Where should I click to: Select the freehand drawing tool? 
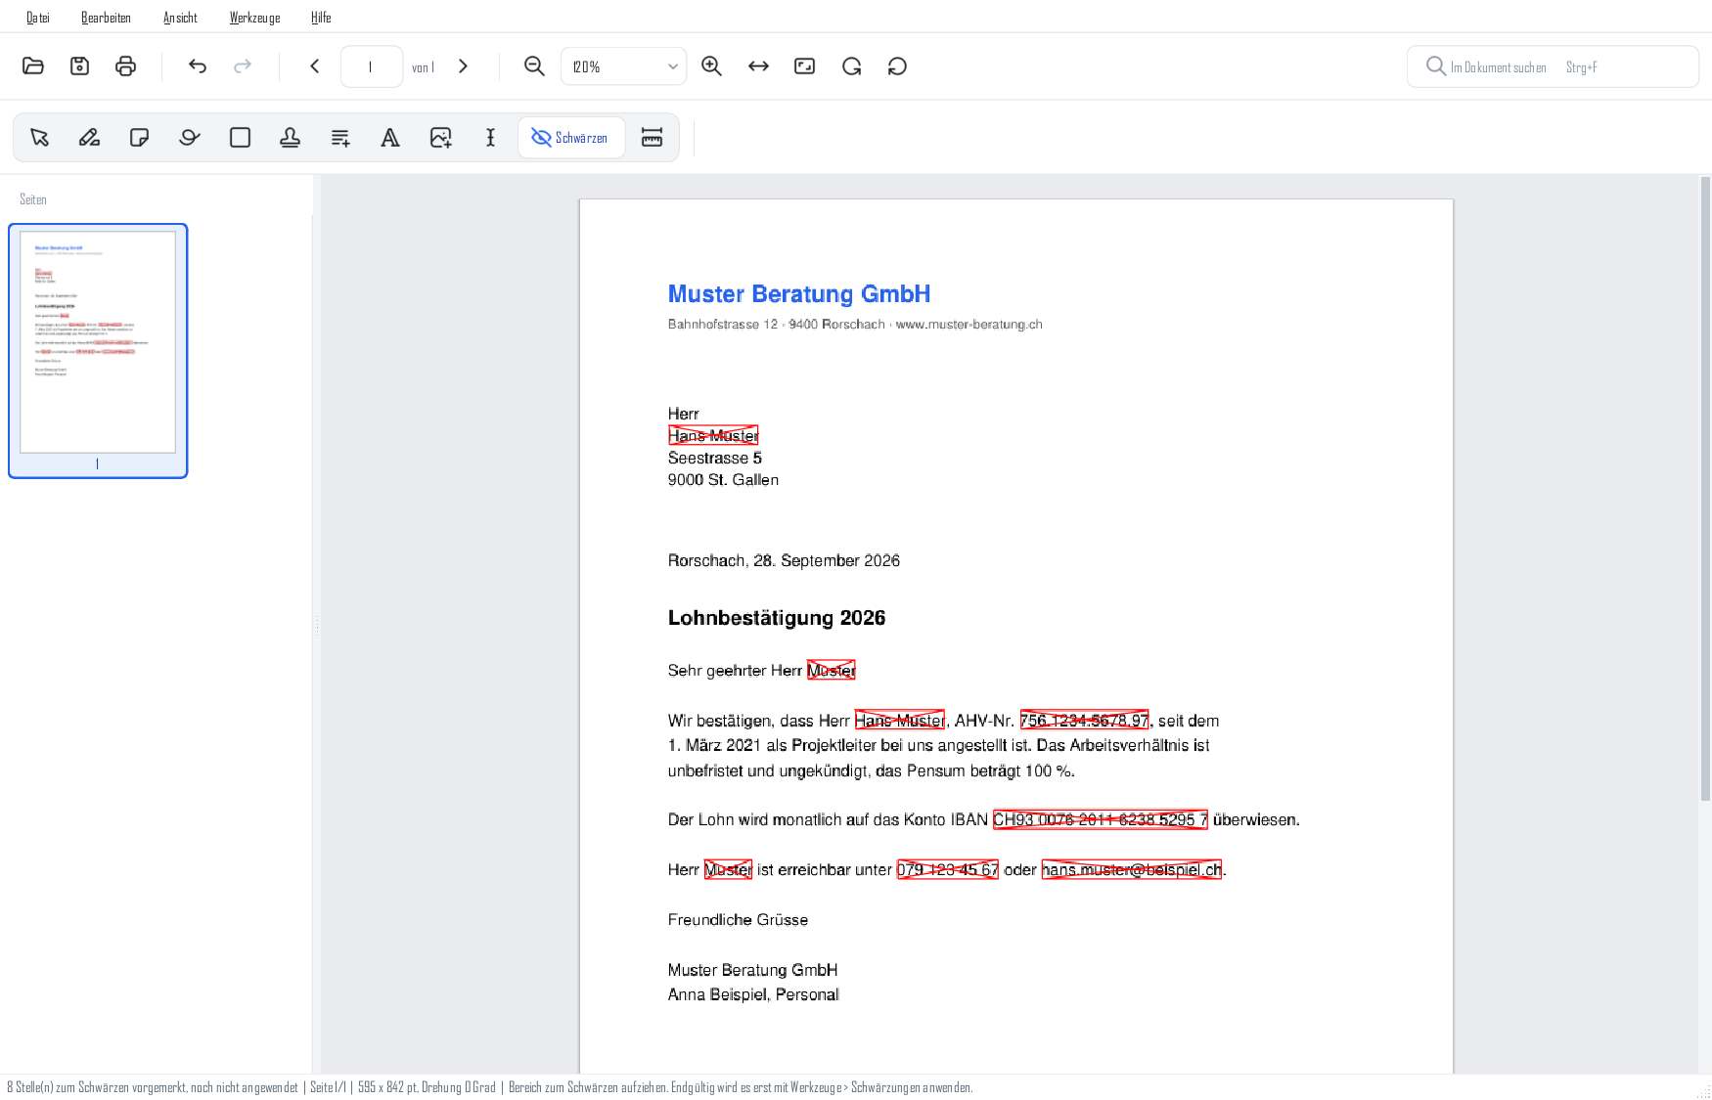click(x=190, y=138)
